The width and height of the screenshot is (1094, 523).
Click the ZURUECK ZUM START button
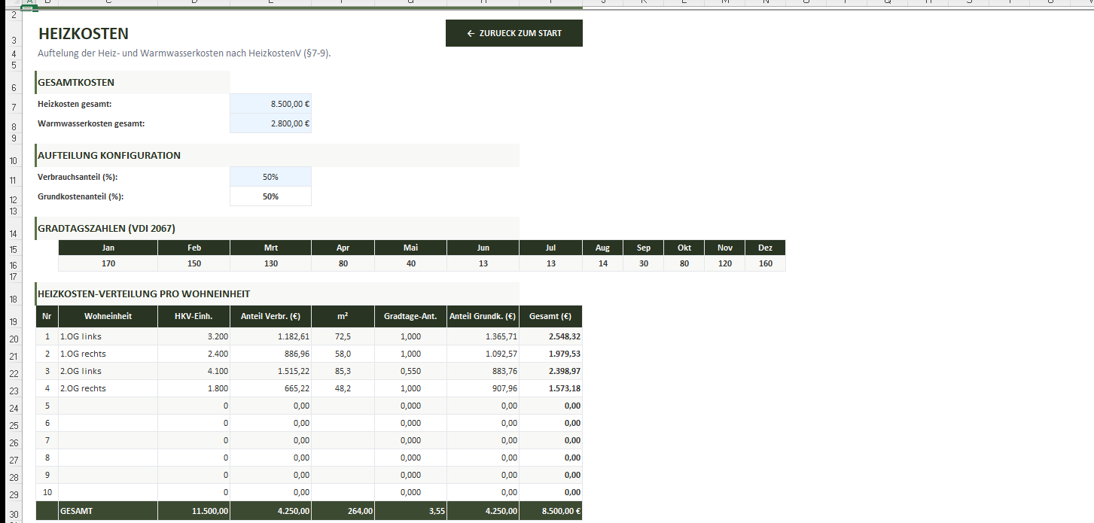click(x=513, y=33)
